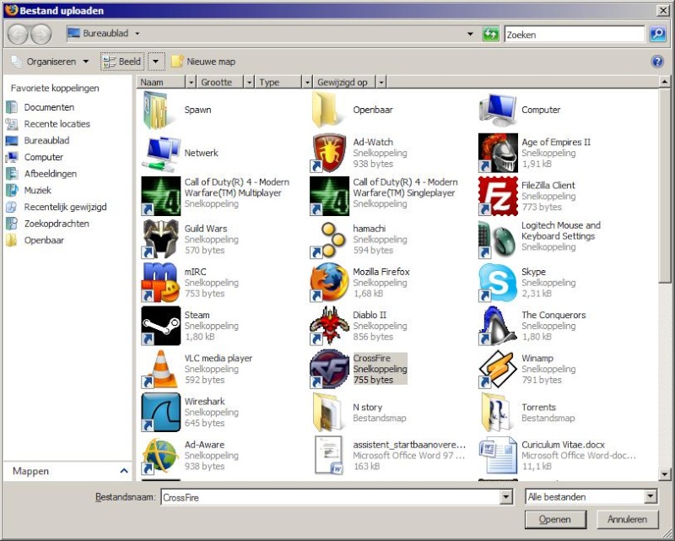
Task: Click the Annuleren button
Action: coord(628,519)
